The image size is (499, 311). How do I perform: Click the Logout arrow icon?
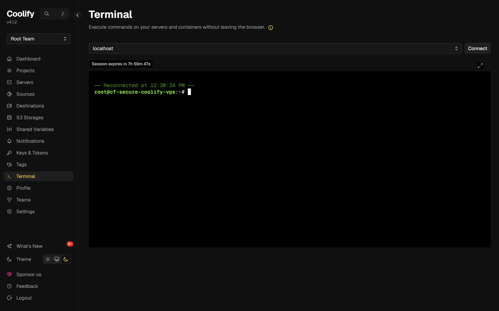pos(9,298)
